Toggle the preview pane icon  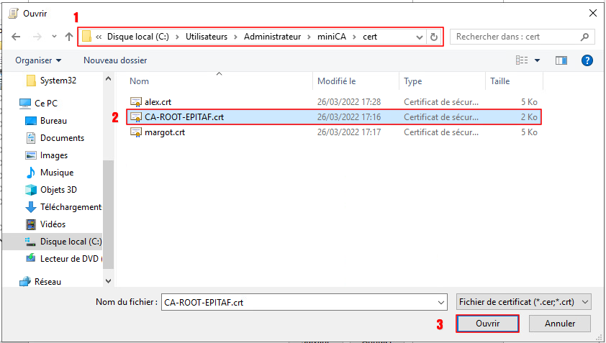561,61
